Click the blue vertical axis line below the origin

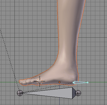tap(59, 102)
